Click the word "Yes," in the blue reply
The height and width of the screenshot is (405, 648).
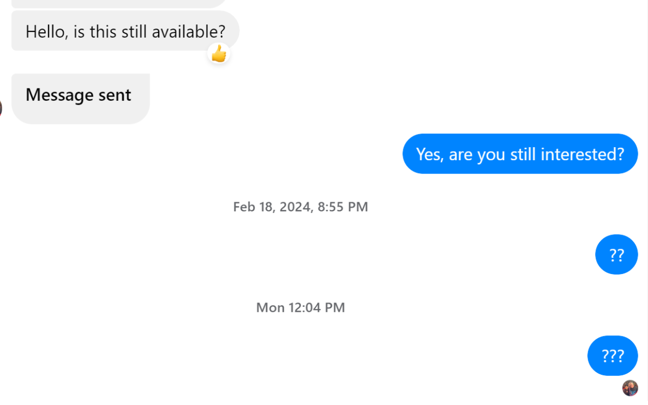point(429,154)
